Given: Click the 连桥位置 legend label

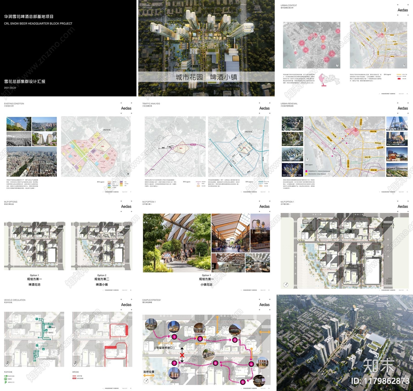Looking at the screenshot, I should [x=149, y=372].
